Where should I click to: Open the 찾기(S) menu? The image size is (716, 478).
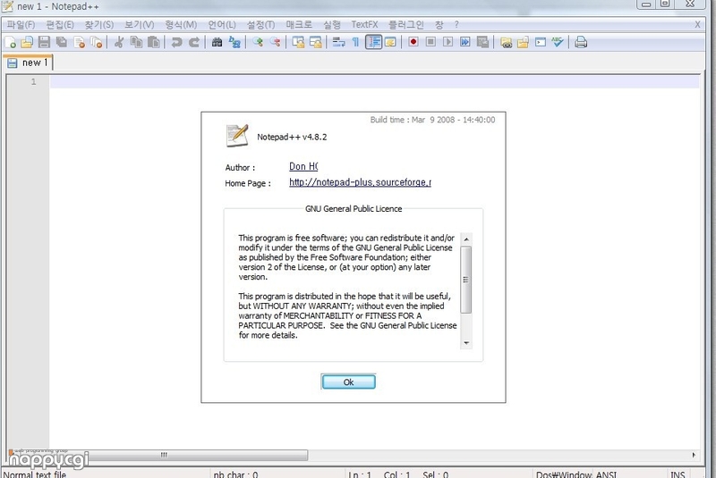[98, 25]
